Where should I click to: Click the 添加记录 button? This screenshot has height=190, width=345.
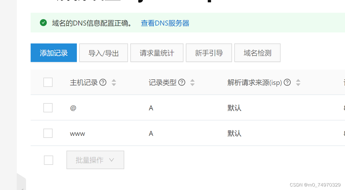click(54, 53)
